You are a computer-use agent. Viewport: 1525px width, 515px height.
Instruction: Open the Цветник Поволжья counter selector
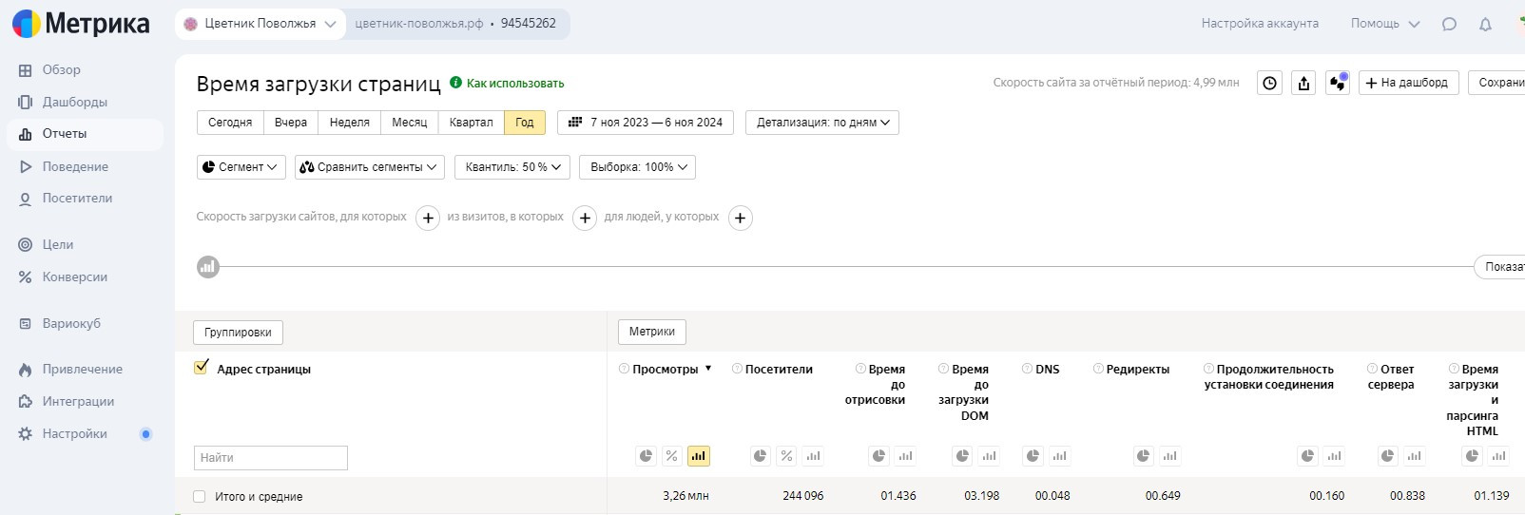point(261,24)
